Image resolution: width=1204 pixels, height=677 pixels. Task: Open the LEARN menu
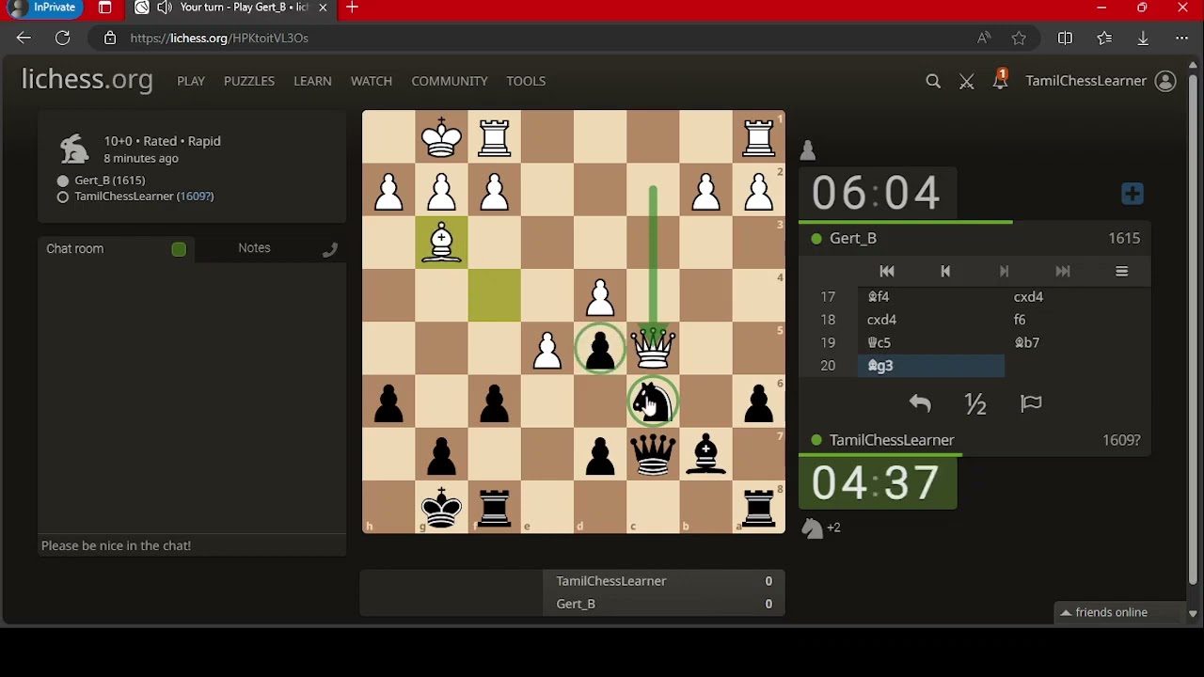click(312, 81)
